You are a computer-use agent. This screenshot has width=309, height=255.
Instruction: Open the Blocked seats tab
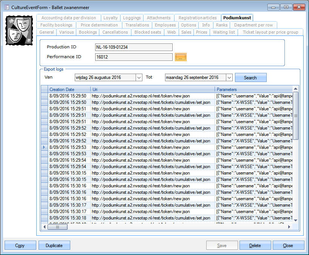(148, 32)
